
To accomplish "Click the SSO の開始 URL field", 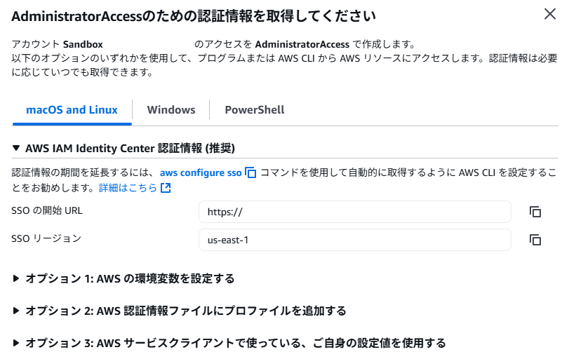I will coord(354,212).
